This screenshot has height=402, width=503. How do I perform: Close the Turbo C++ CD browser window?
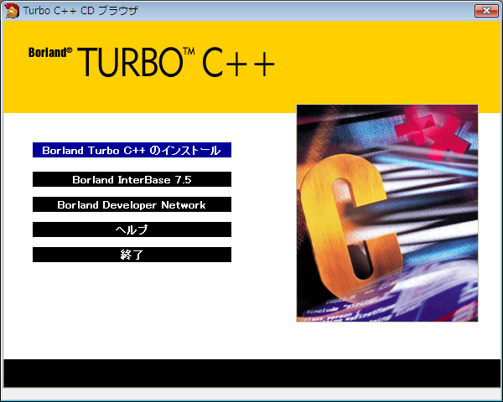pos(486,11)
